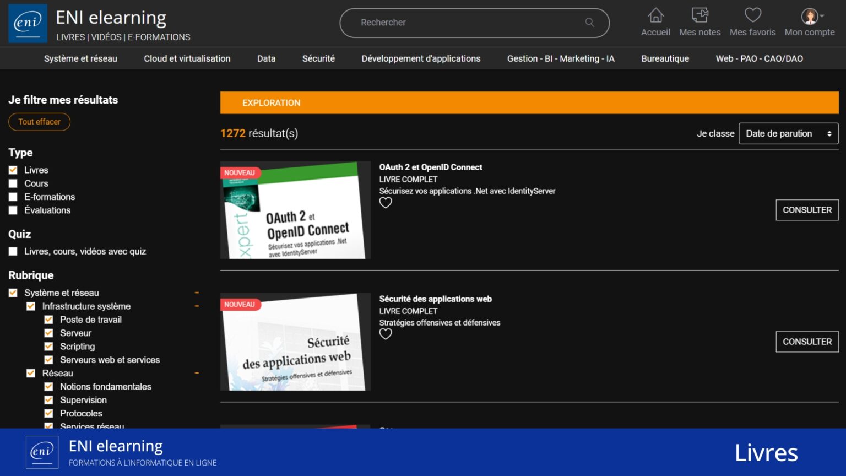Image resolution: width=846 pixels, height=476 pixels.
Task: Add OAuth 2 et OpenID Connect to favorites
Action: pyautogui.click(x=386, y=203)
